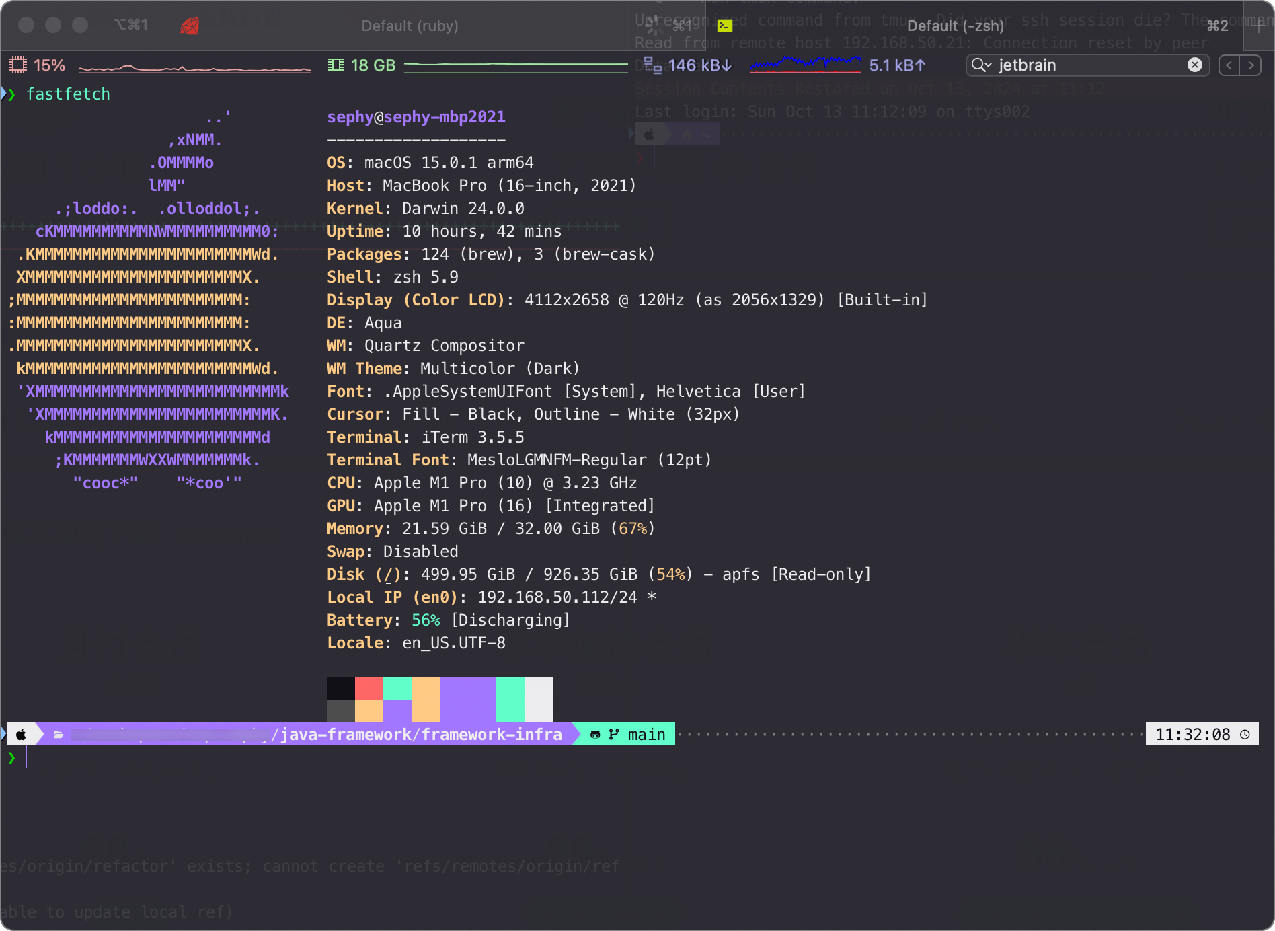Viewport: 1275px width, 931px height.
Task: Click the network icon beside 146 kB
Action: pyautogui.click(x=652, y=65)
